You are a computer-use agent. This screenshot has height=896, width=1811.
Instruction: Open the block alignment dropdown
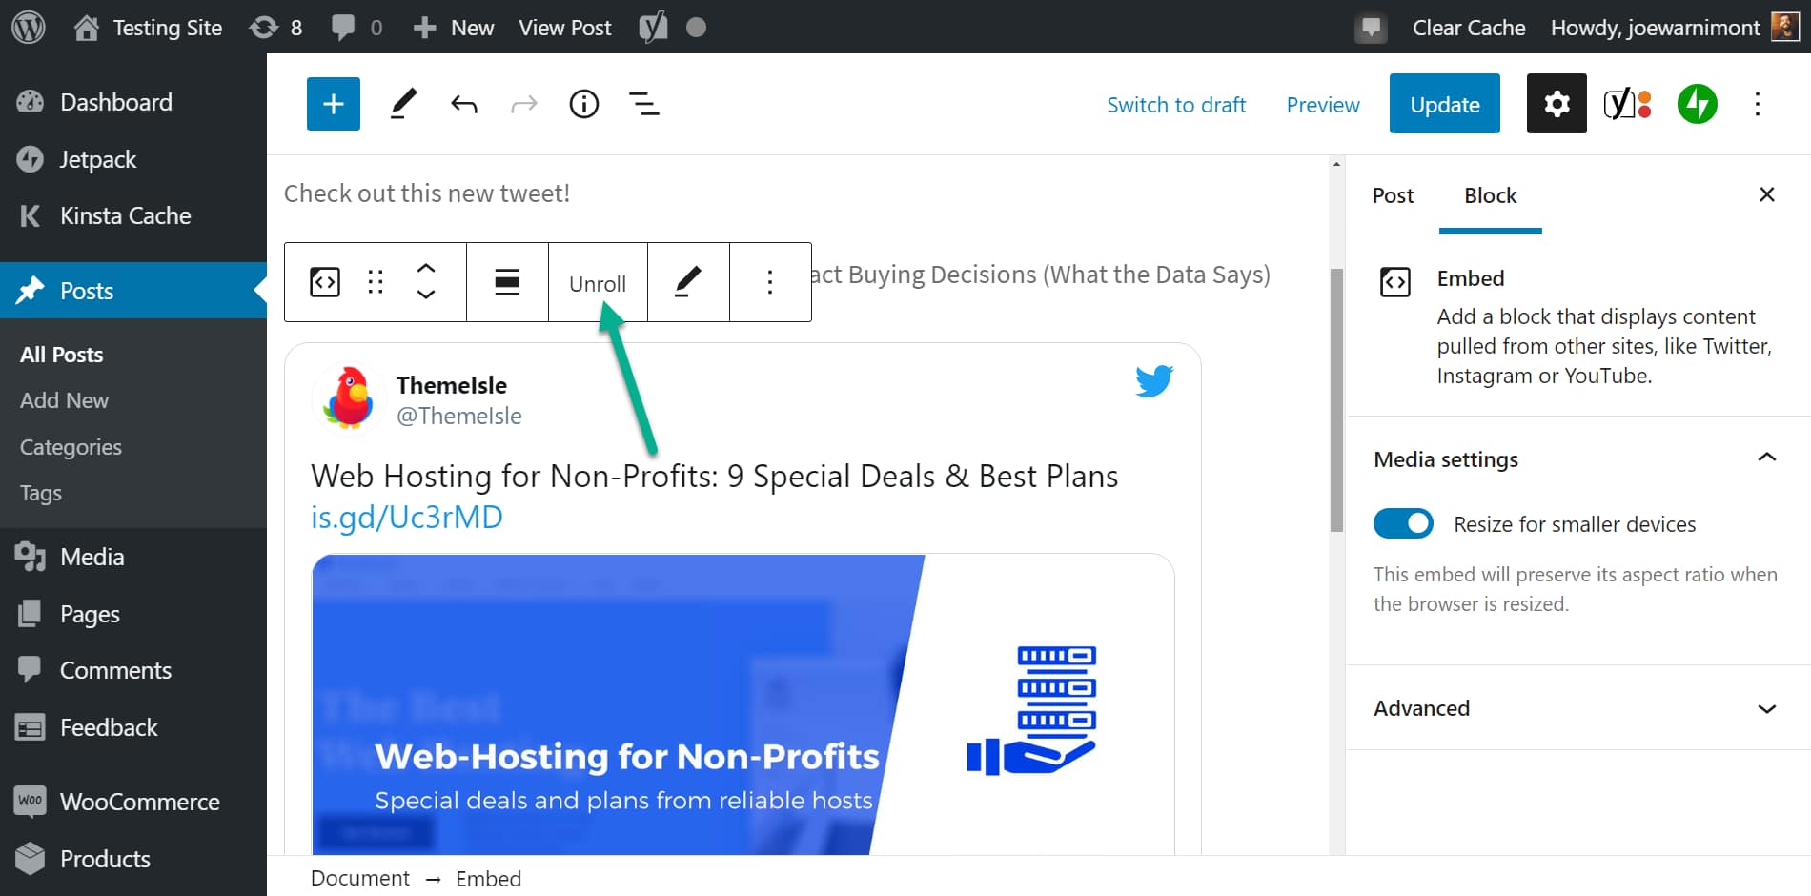(x=506, y=282)
